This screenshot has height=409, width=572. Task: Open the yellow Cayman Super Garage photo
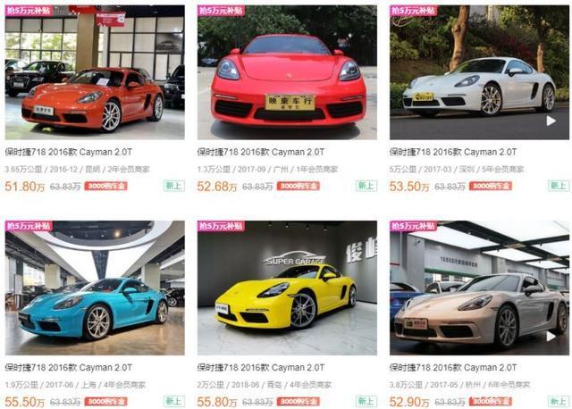(287, 288)
